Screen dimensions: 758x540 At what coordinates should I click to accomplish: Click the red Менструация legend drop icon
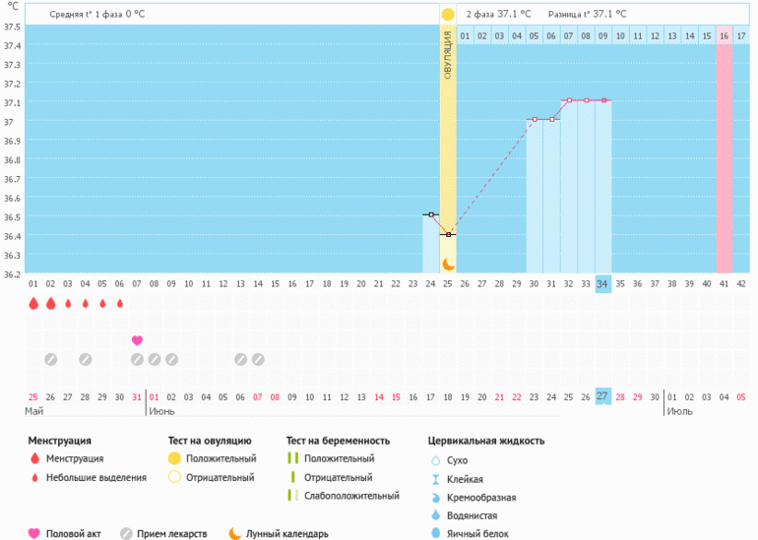tap(34, 458)
